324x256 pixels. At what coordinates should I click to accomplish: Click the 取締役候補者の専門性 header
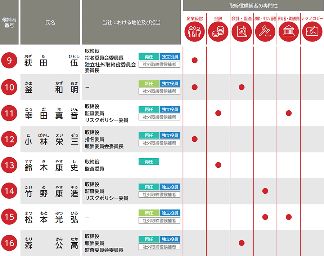[253, 5]
